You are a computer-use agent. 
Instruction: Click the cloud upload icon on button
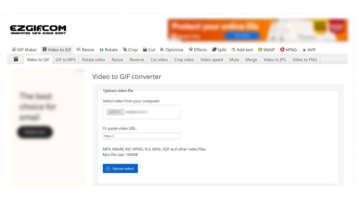[108, 169]
